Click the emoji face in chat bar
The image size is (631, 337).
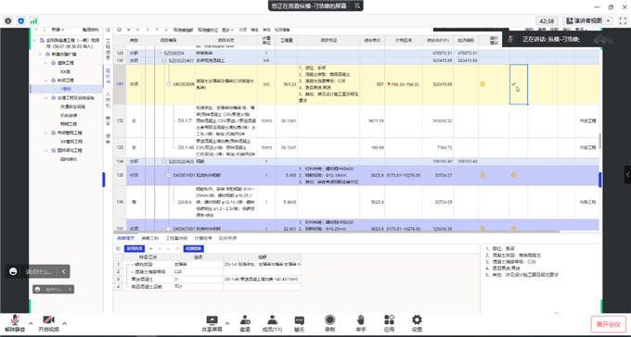point(13,271)
